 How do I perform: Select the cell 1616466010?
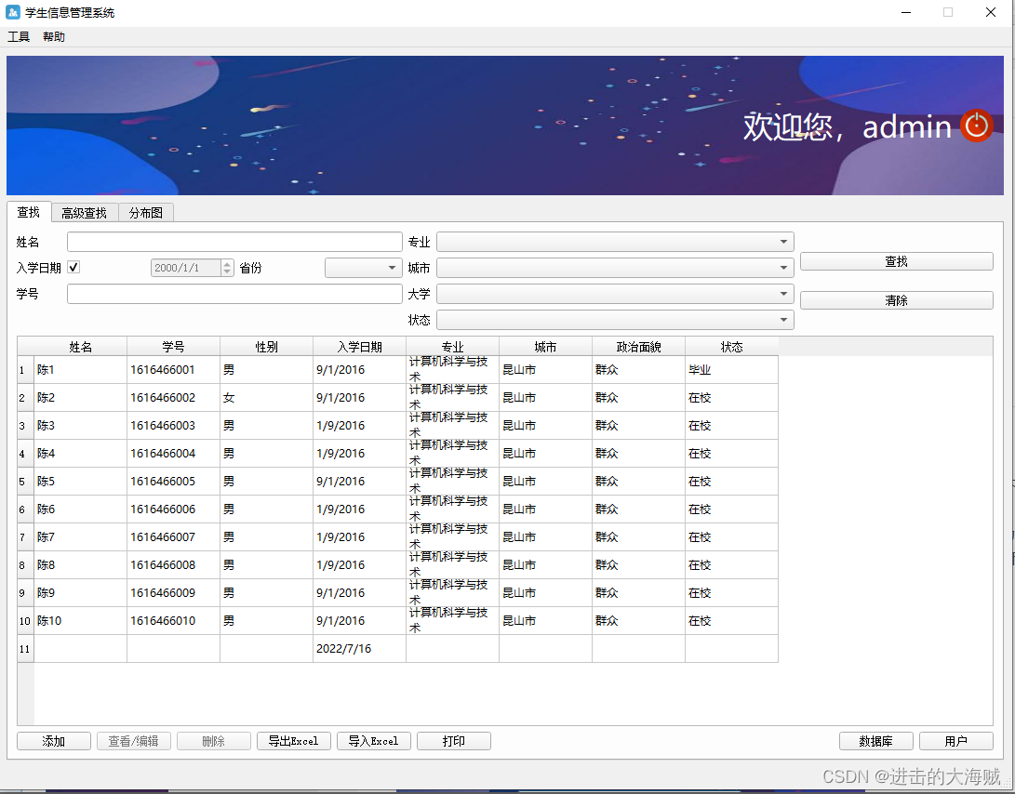coord(173,620)
